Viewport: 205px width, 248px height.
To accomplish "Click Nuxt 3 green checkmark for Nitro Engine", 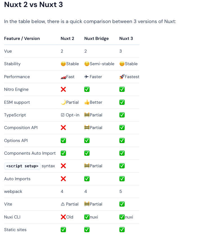I will click(x=122, y=89).
